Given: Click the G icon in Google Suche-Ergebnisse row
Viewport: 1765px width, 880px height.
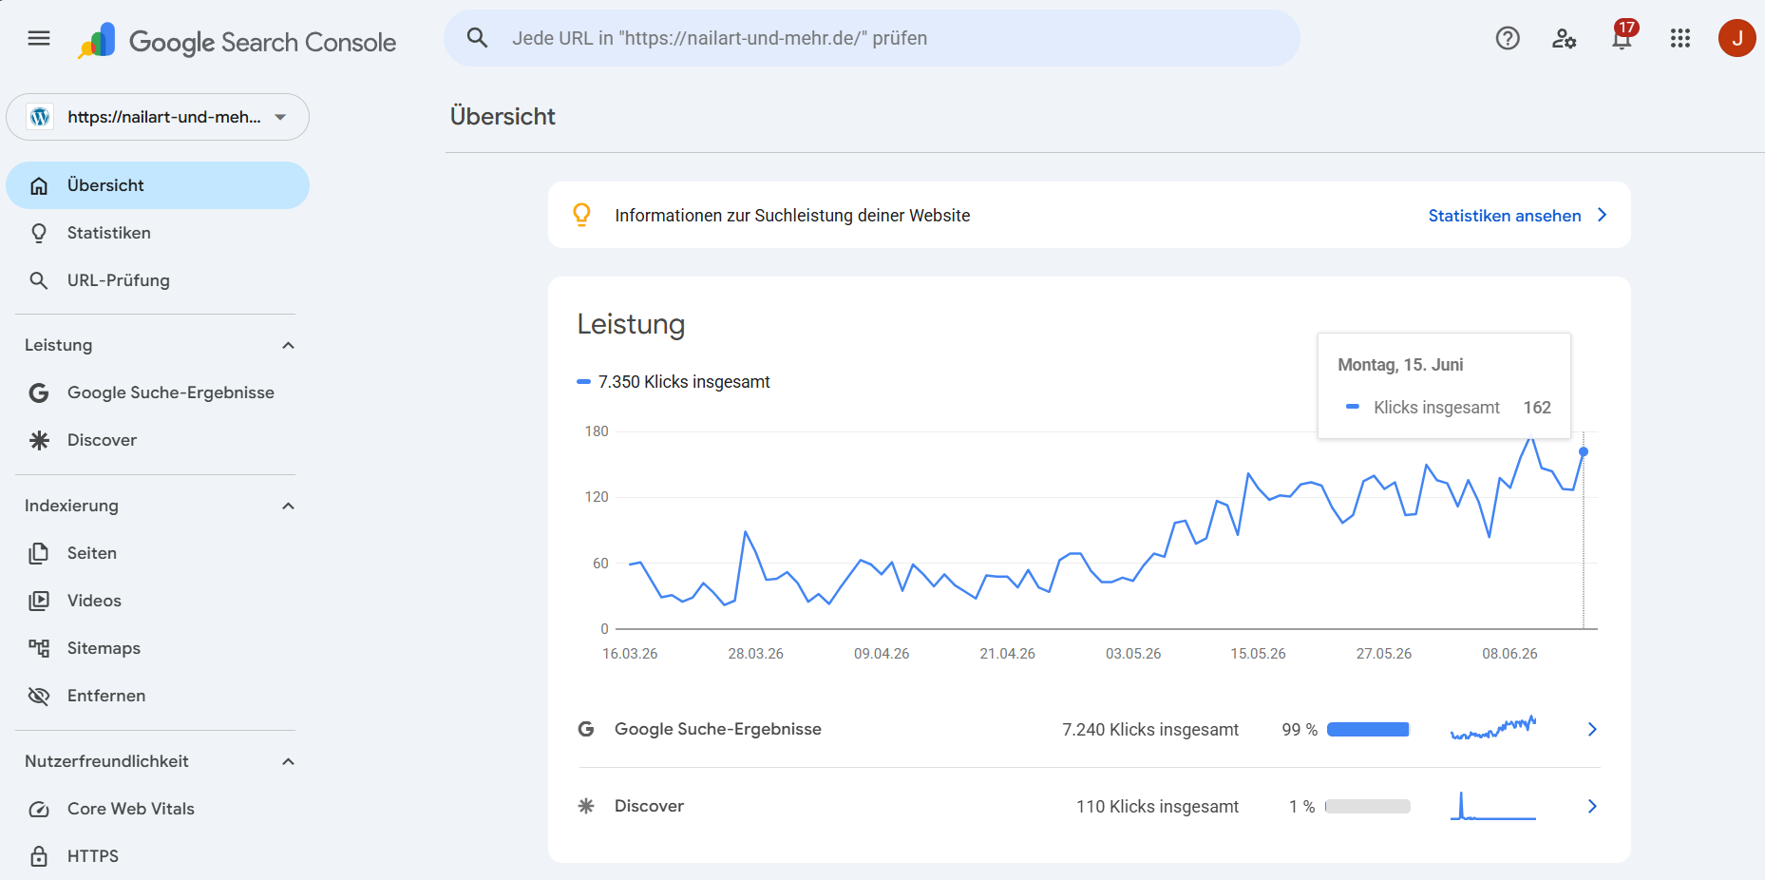Looking at the screenshot, I should [x=586, y=729].
